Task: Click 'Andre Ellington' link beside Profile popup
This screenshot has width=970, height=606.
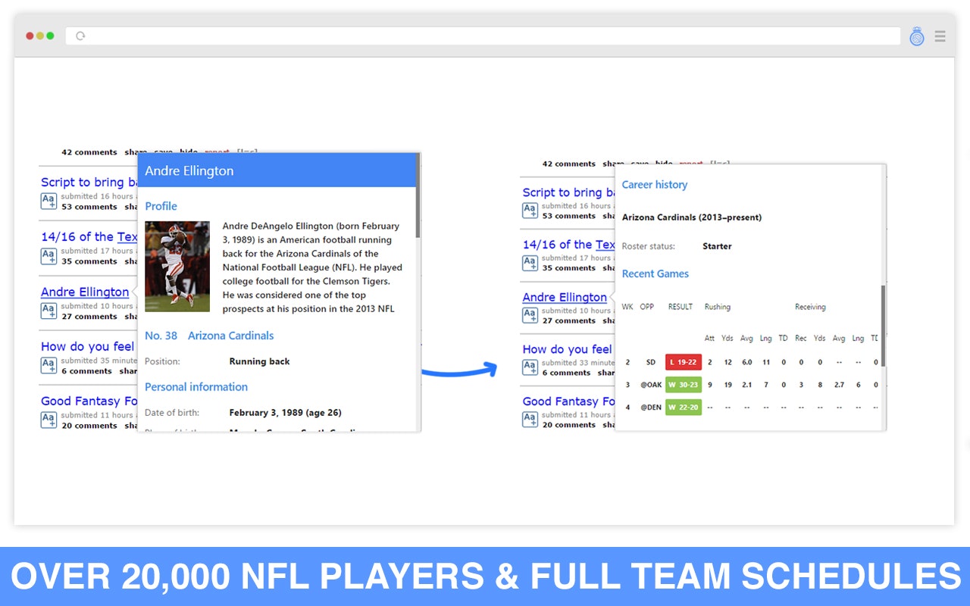Action: coord(85,292)
